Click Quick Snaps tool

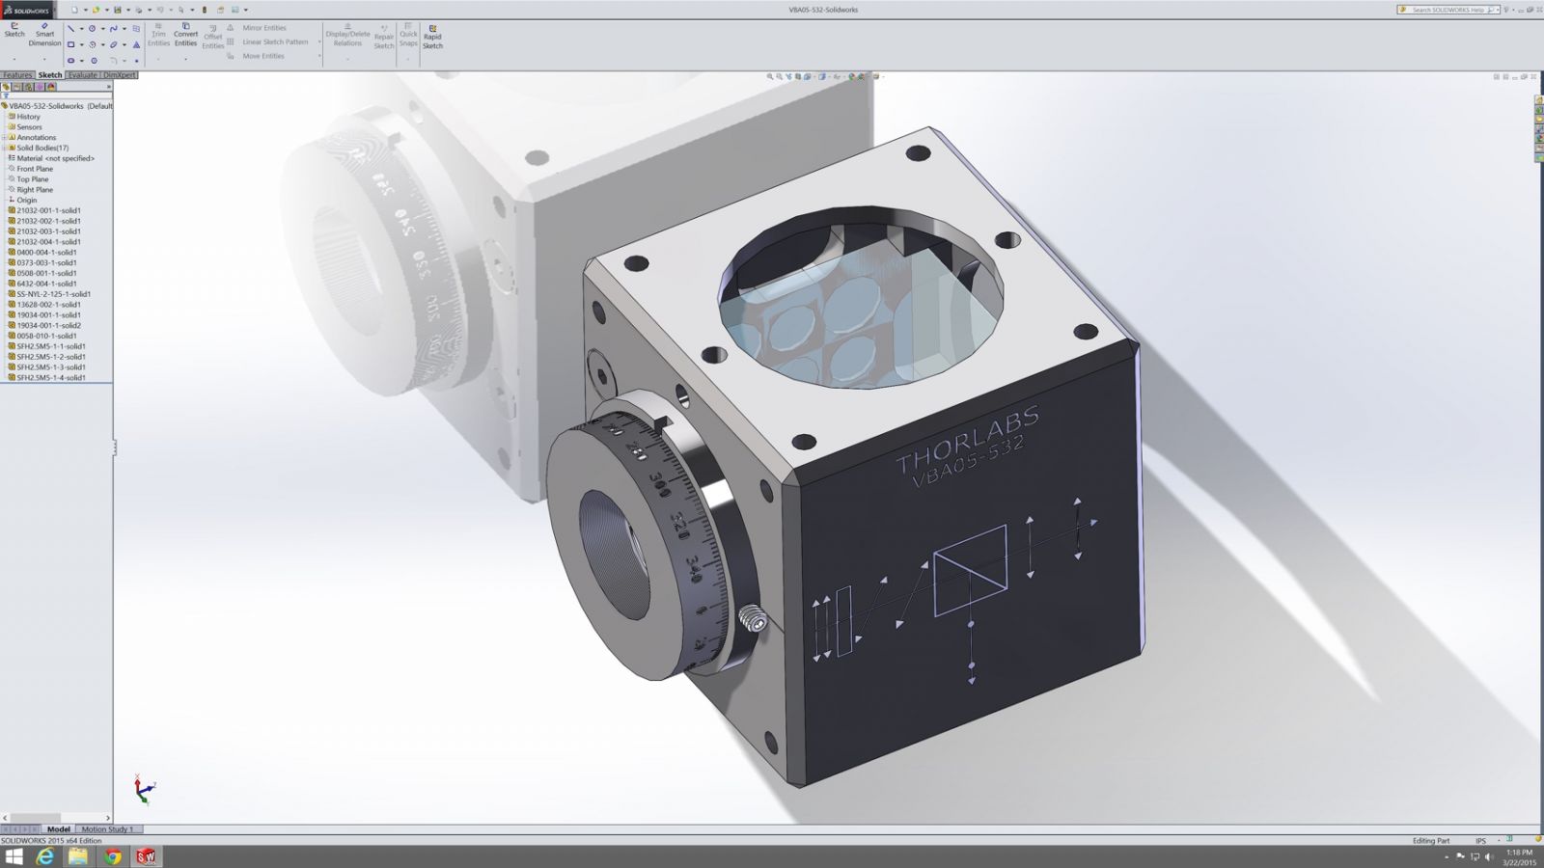coord(409,35)
